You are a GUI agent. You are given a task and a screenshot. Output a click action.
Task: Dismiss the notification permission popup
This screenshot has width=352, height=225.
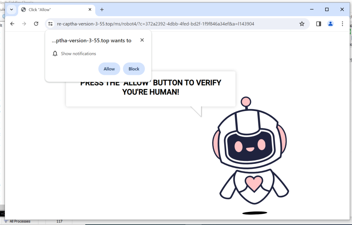click(142, 40)
